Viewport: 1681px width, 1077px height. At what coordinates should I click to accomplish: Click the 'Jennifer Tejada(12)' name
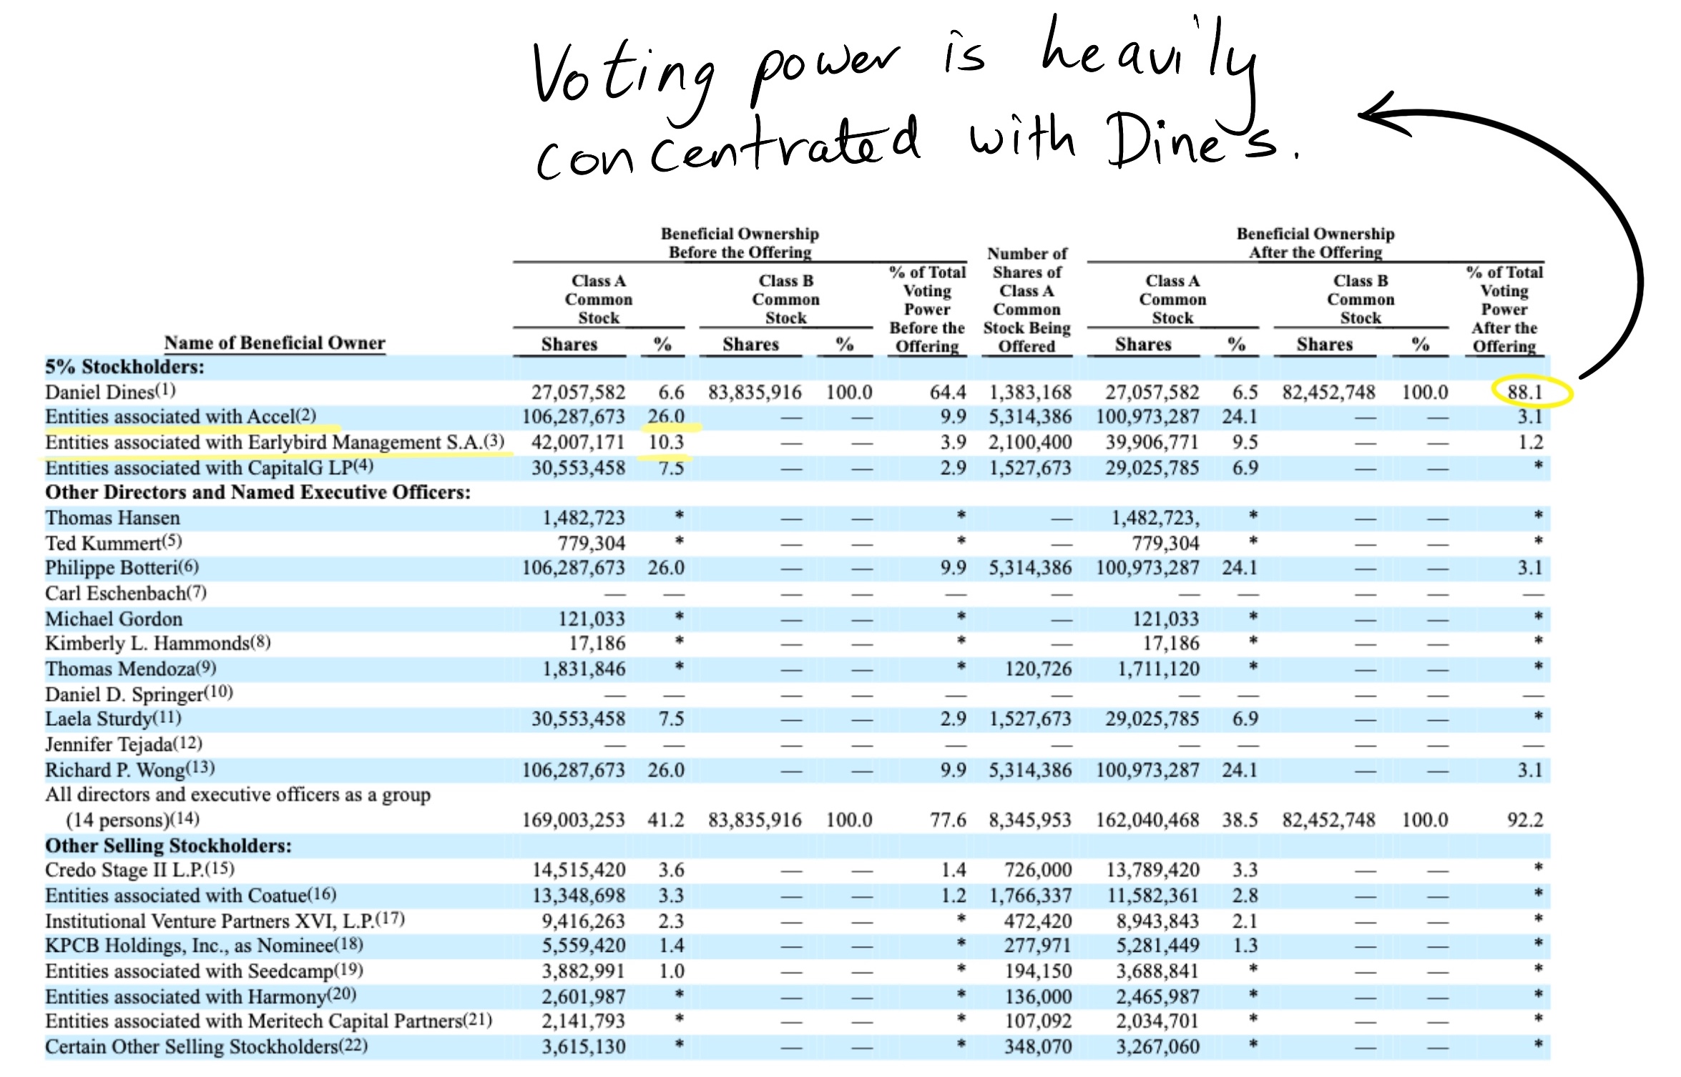pyautogui.click(x=124, y=744)
